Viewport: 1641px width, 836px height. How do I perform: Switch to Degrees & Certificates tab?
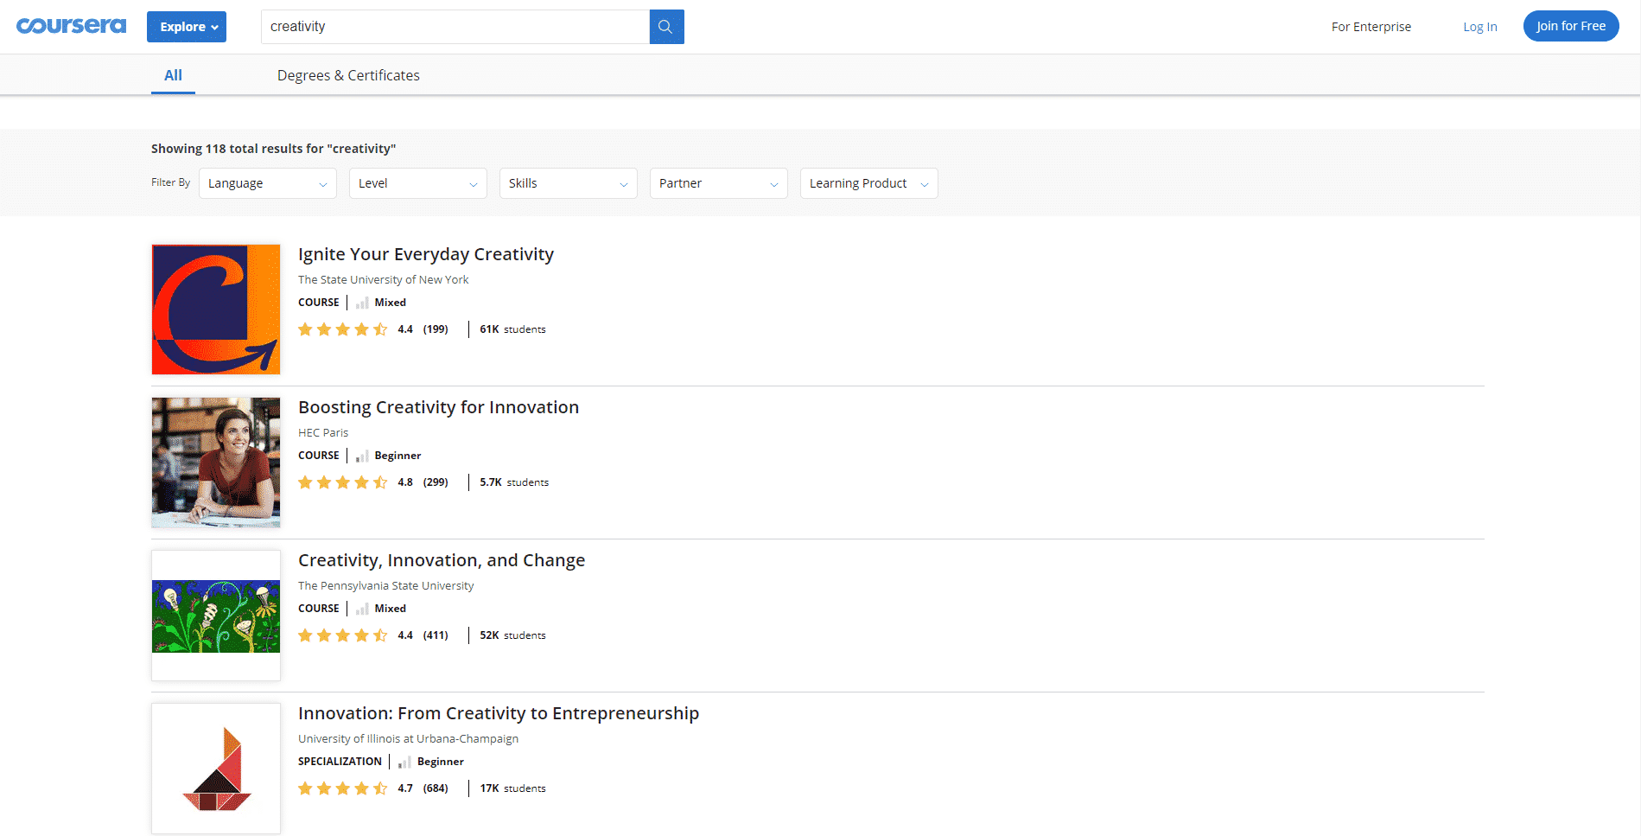point(348,76)
